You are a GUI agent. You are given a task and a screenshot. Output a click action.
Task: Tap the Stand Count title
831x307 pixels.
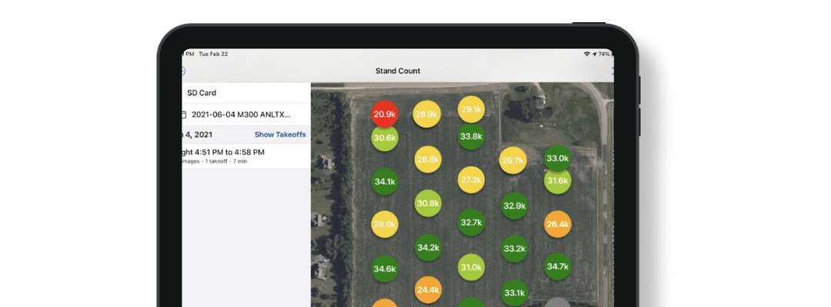click(x=398, y=71)
